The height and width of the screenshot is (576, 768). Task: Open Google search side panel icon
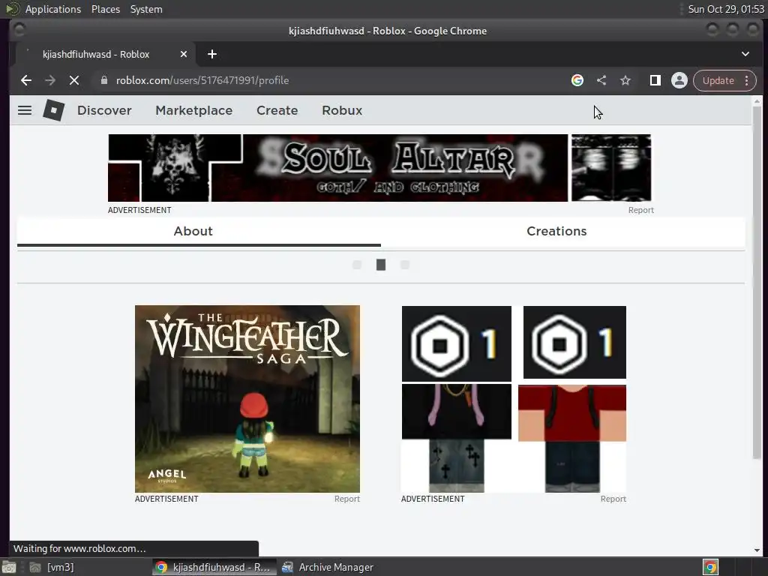pos(577,80)
